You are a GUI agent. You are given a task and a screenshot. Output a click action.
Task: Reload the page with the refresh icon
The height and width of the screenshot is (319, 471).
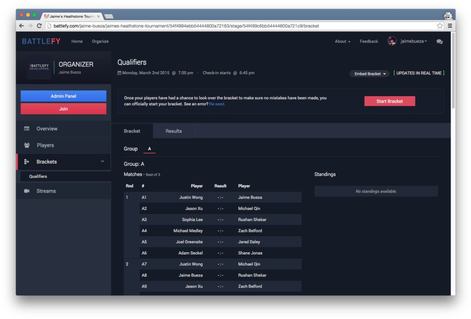click(x=39, y=26)
